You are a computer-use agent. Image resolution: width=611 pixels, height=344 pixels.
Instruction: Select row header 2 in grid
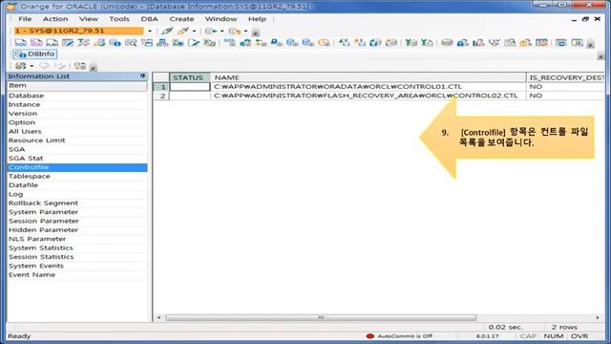tap(161, 96)
